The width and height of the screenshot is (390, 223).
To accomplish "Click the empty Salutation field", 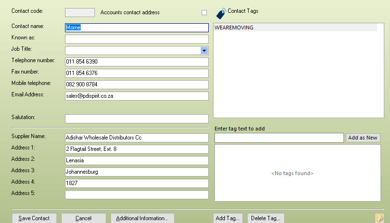I will pyautogui.click(x=137, y=119).
